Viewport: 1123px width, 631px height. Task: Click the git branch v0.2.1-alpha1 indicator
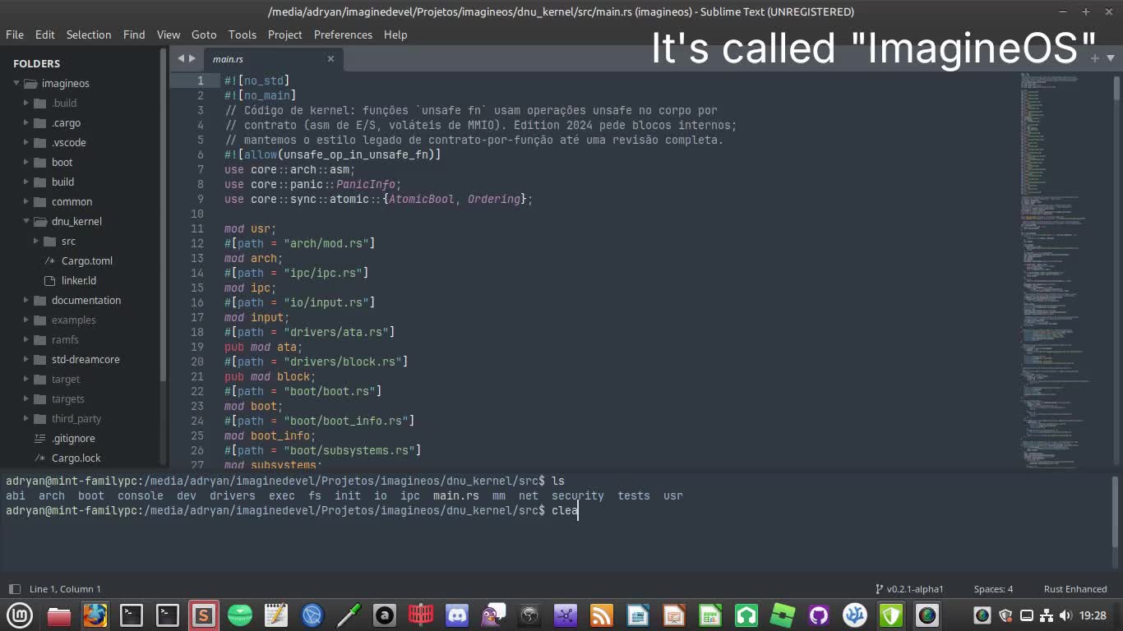[909, 589]
